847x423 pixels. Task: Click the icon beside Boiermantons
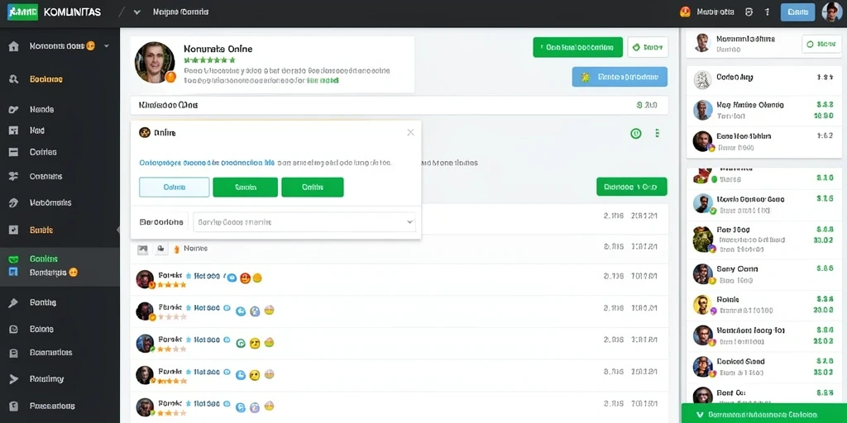[14, 353]
